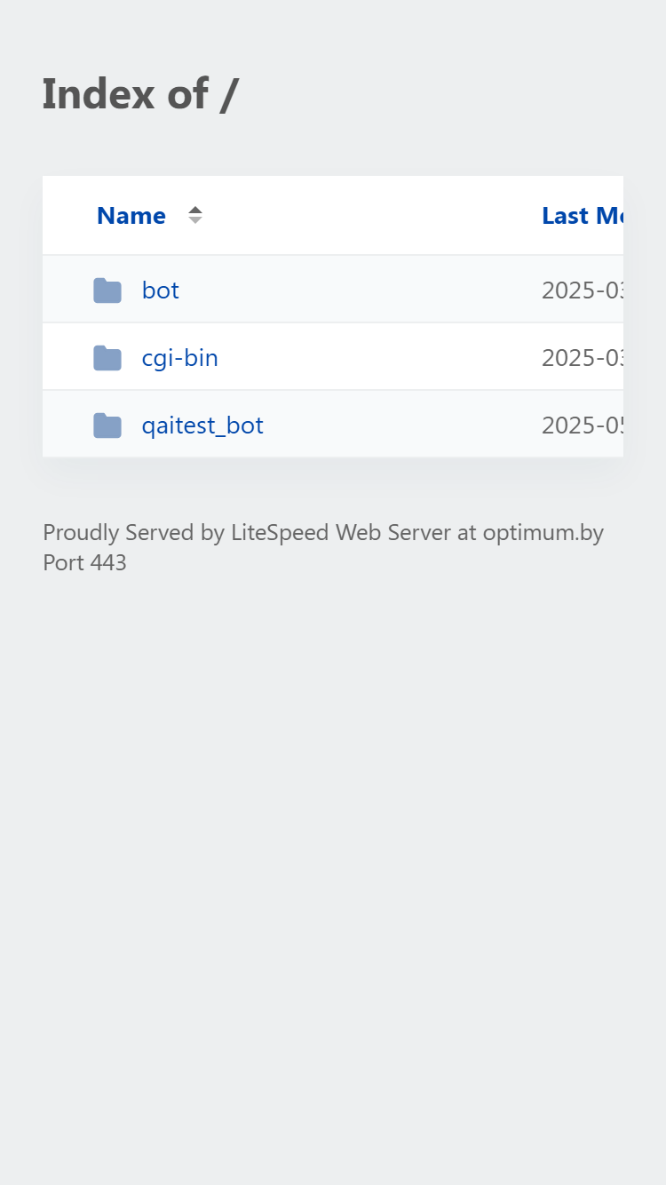Open the cgi-bin directory link
The image size is (666, 1185).
180,358
